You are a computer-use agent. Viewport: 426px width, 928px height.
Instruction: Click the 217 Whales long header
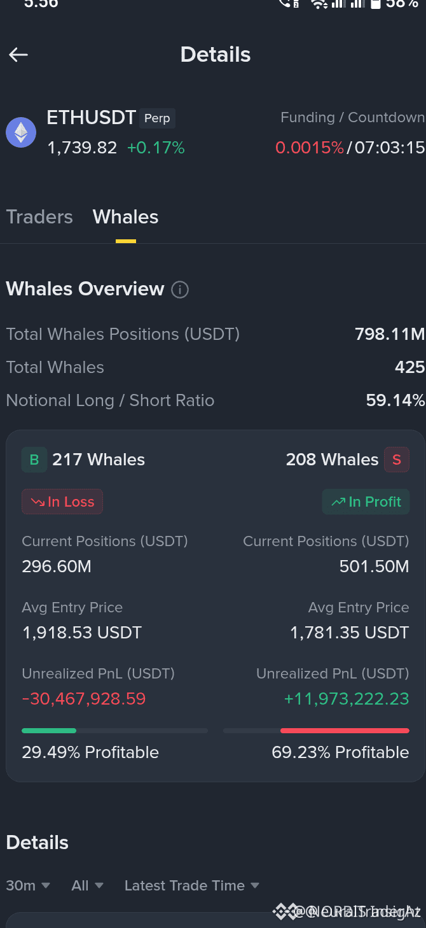(99, 460)
